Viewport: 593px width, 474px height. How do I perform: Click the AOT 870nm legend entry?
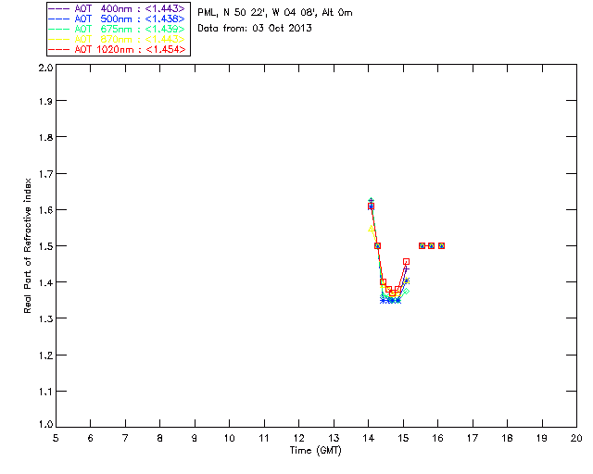(x=117, y=39)
